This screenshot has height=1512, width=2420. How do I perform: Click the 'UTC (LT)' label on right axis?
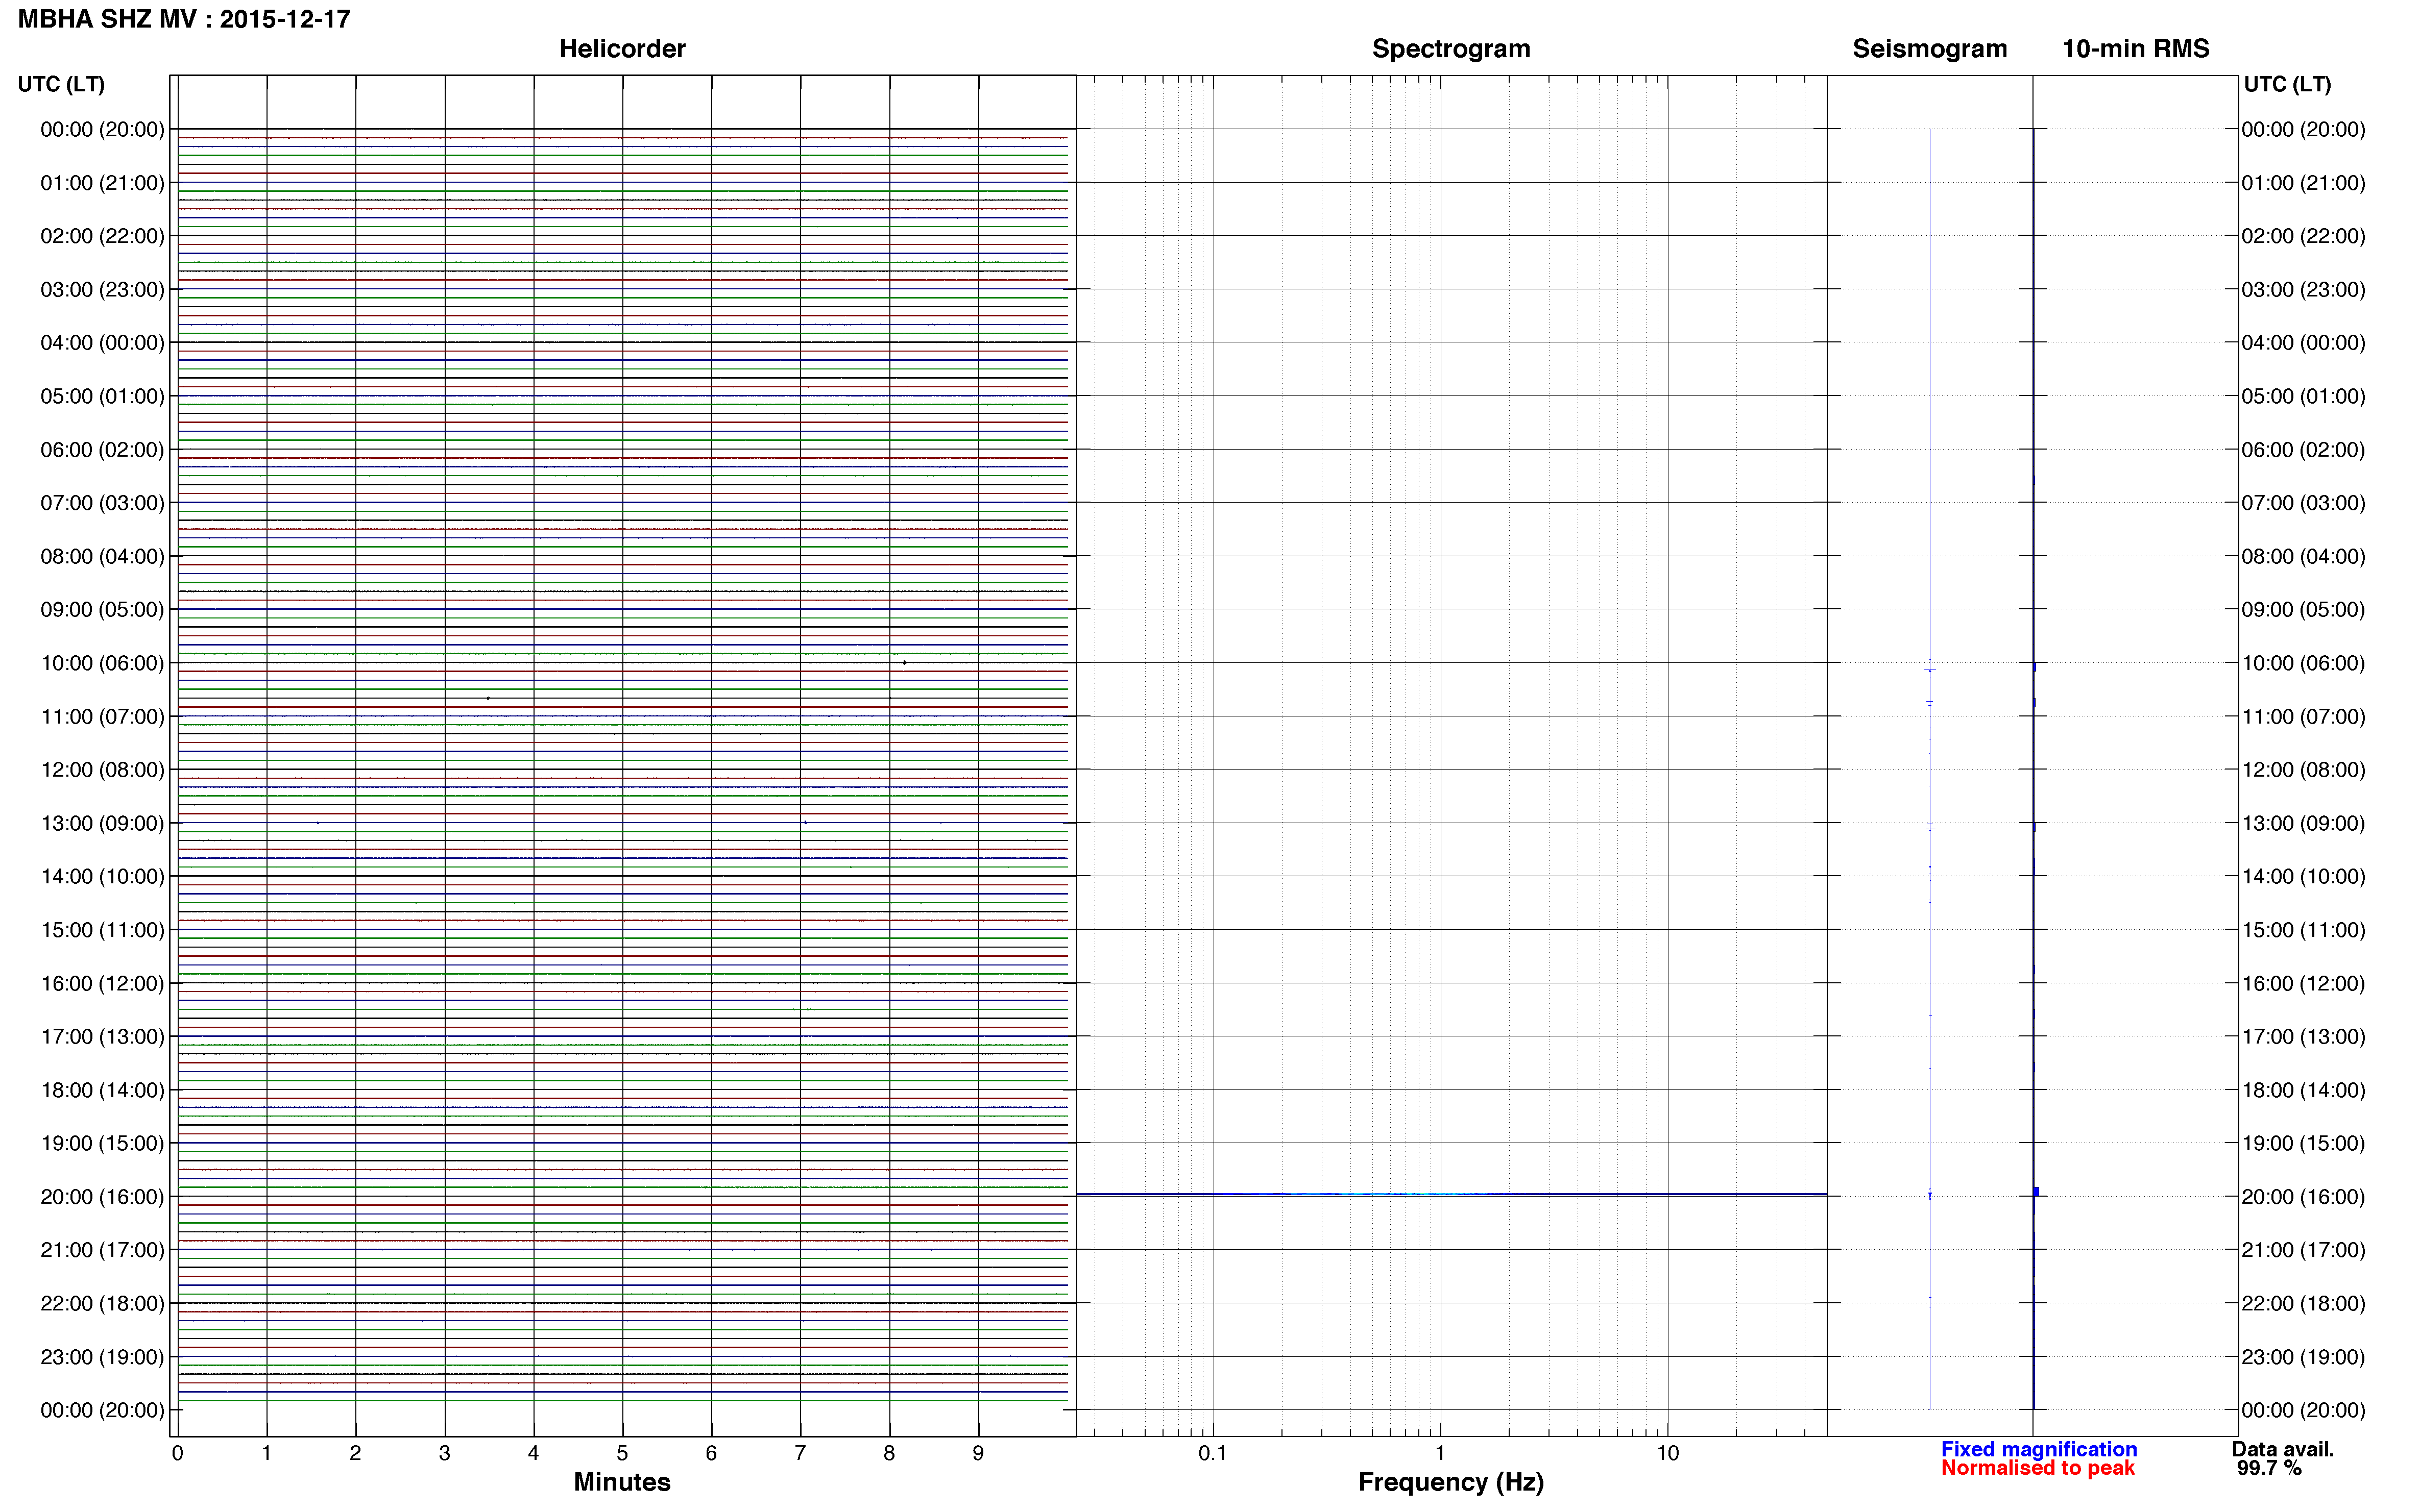coord(2287,84)
